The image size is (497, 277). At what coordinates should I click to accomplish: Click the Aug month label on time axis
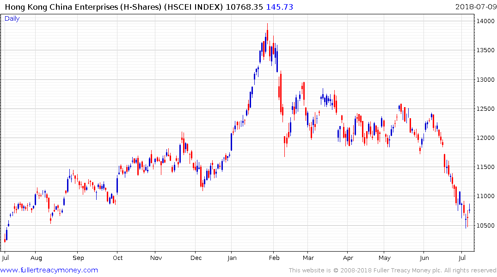(36, 258)
